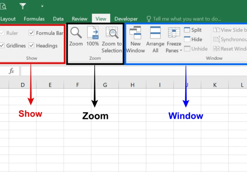Select column E header
Image resolution: width=247 pixels, height=172 pixels.
(x=50, y=85)
